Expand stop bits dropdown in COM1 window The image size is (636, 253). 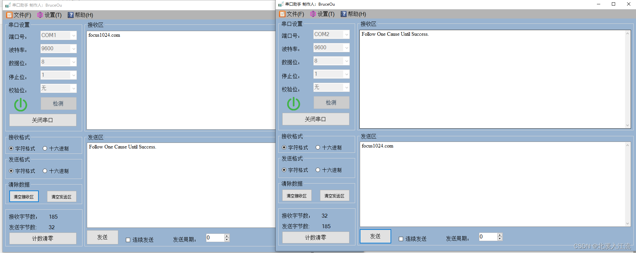pos(74,75)
